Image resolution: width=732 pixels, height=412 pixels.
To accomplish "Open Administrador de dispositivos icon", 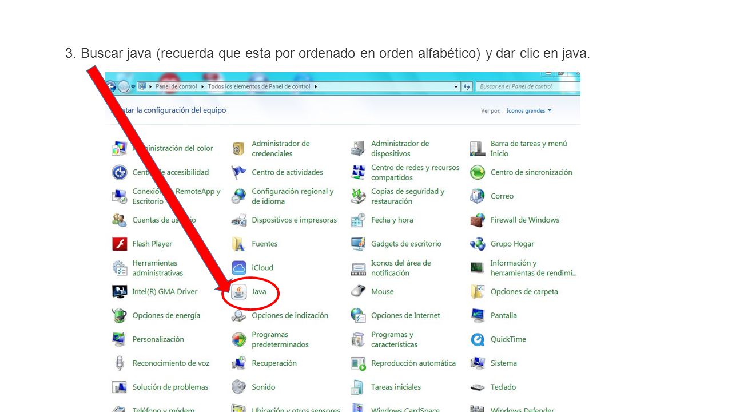I will (x=358, y=149).
